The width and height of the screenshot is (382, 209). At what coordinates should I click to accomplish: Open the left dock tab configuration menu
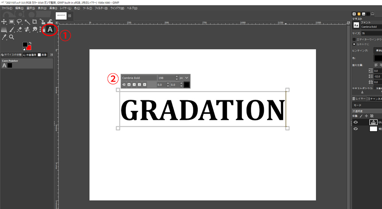tap(52, 55)
